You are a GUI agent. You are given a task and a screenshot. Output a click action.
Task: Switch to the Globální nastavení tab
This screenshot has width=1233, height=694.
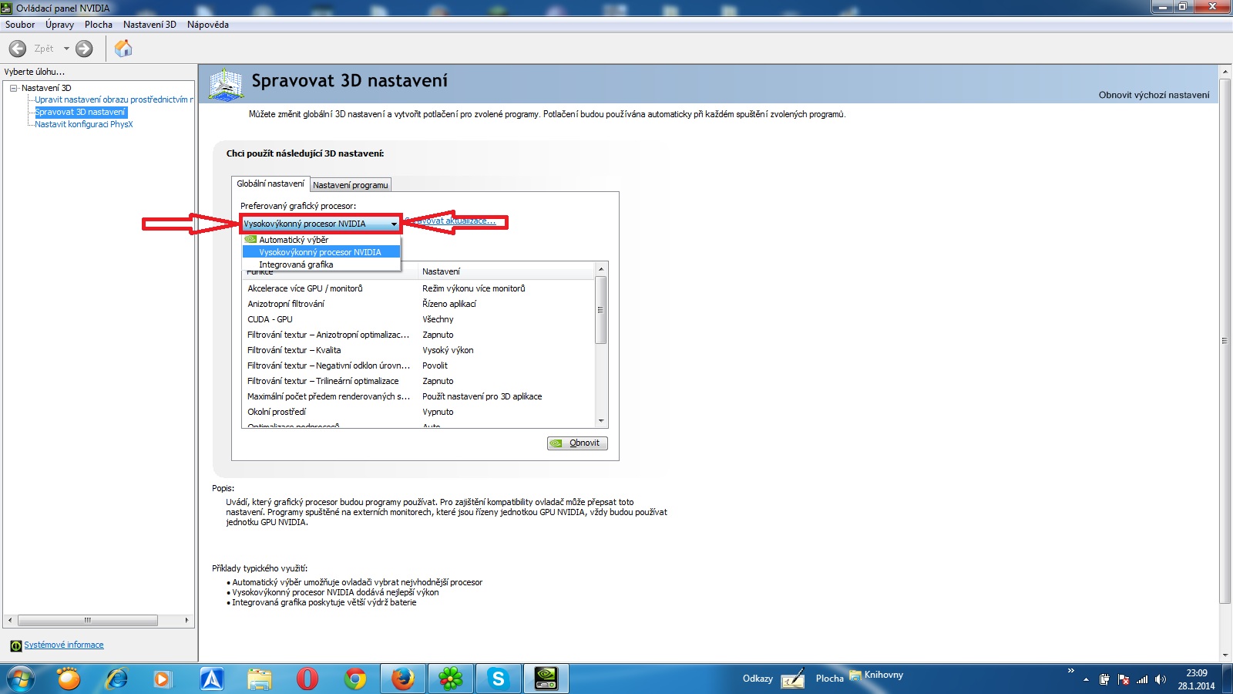(270, 184)
